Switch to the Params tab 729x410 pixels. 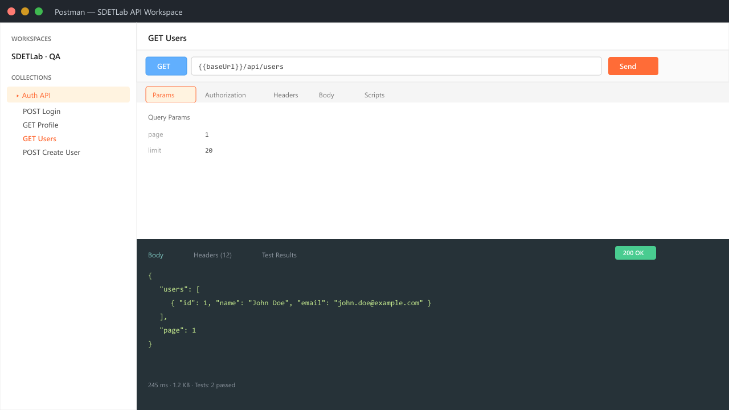point(171,95)
